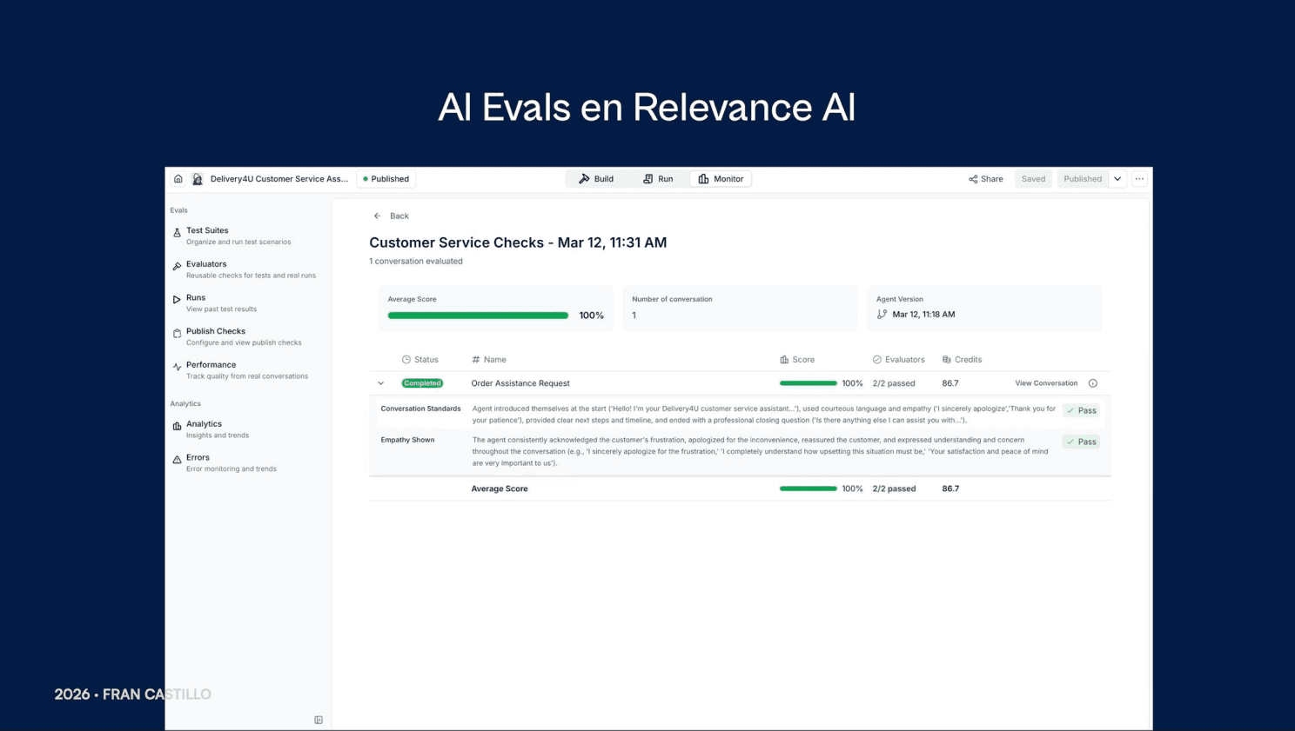
Task: Click the top Average Score progress bar
Action: [x=478, y=316]
